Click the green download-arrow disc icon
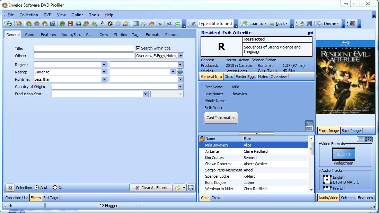The height and width of the screenshot is (213, 379). pos(62,24)
